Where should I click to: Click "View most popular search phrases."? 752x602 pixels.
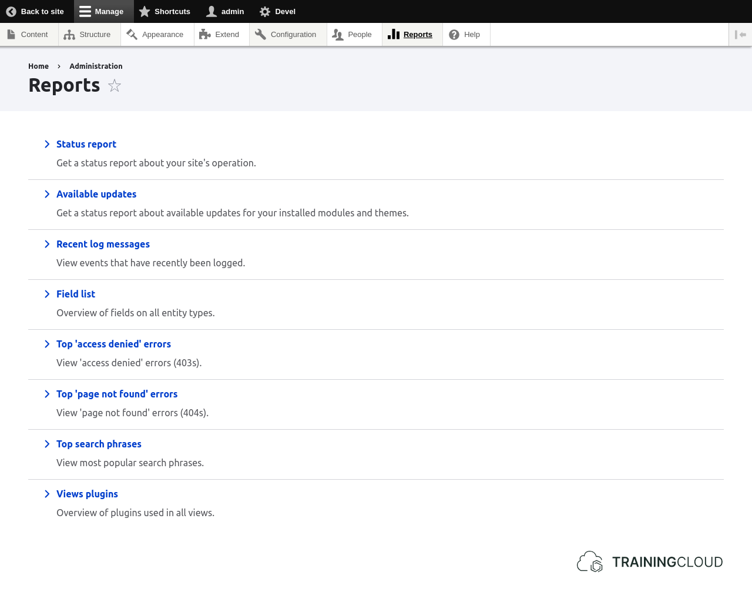[x=130, y=463]
